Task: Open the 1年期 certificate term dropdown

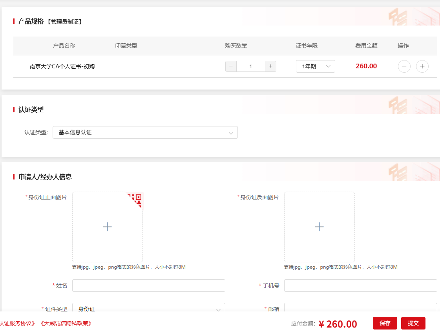Action: click(x=315, y=66)
